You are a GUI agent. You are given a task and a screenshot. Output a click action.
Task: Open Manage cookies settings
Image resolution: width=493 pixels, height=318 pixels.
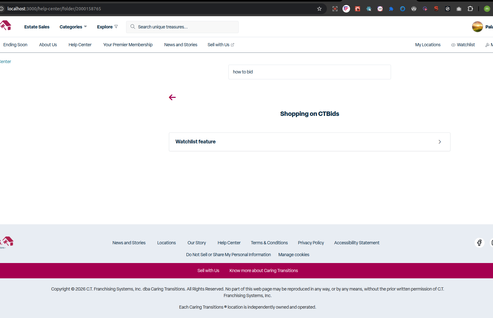tap(294, 255)
